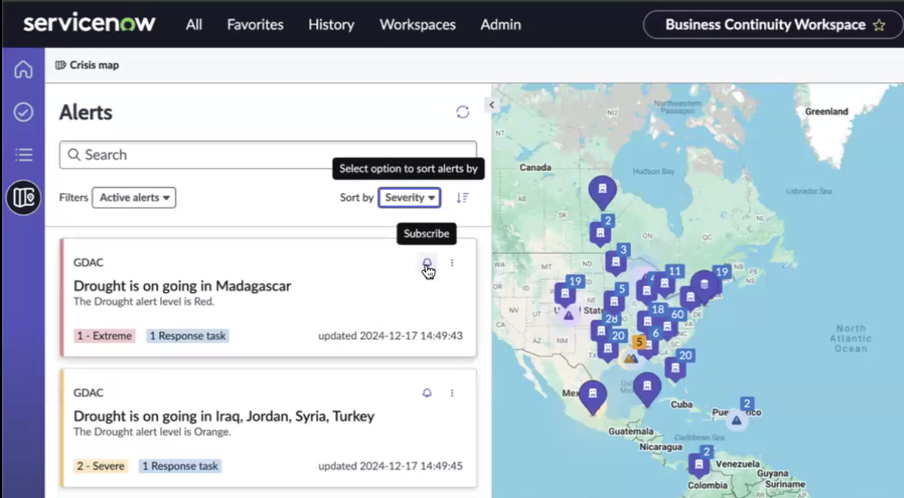Open more options for Iraq alert
Viewport: 904px width, 498px height.
(452, 393)
